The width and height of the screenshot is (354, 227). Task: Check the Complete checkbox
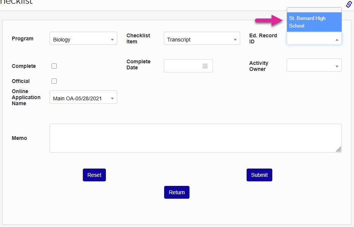pos(54,66)
